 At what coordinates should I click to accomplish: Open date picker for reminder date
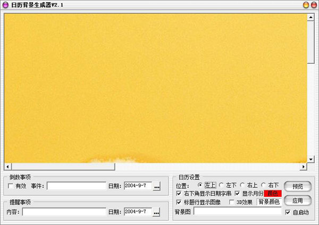tap(156, 212)
